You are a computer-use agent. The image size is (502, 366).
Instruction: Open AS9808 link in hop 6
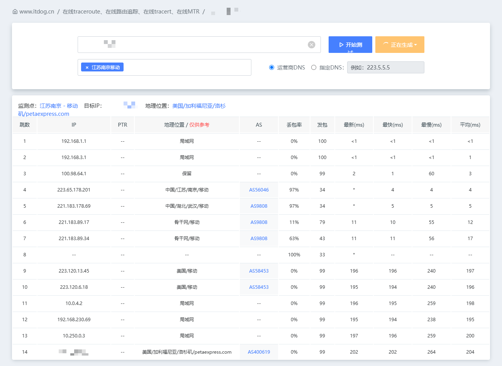tap(259, 222)
